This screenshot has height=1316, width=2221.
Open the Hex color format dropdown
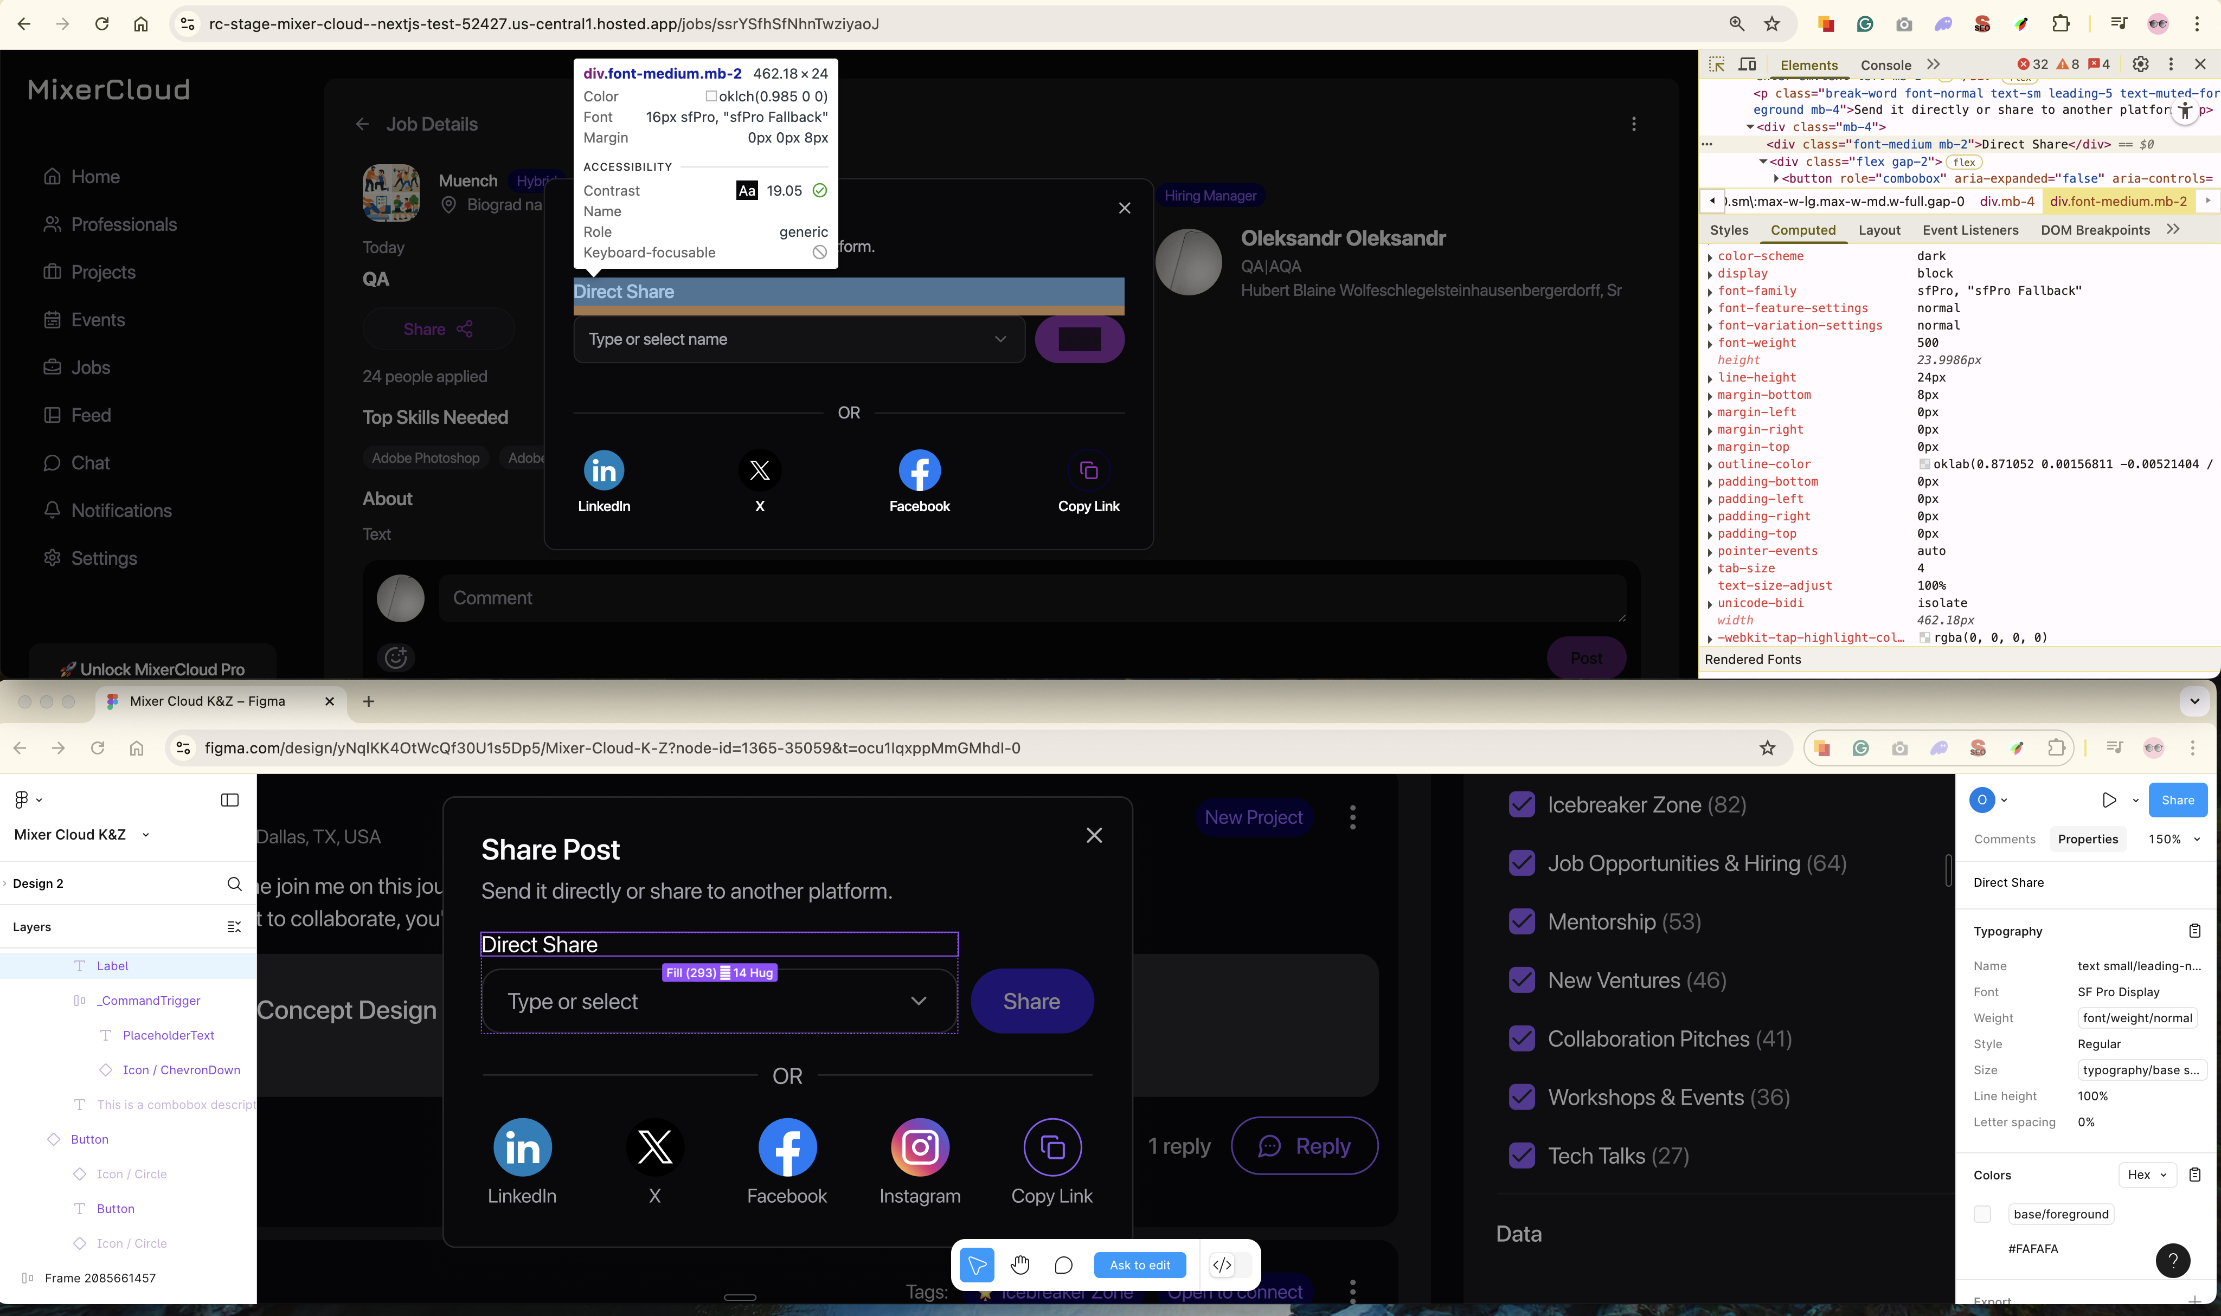(x=2147, y=1175)
